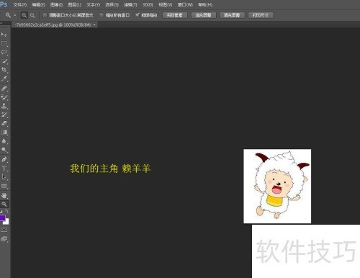Toggle Quick Mask mode
The width and height of the screenshot is (360, 278).
pos(4,230)
